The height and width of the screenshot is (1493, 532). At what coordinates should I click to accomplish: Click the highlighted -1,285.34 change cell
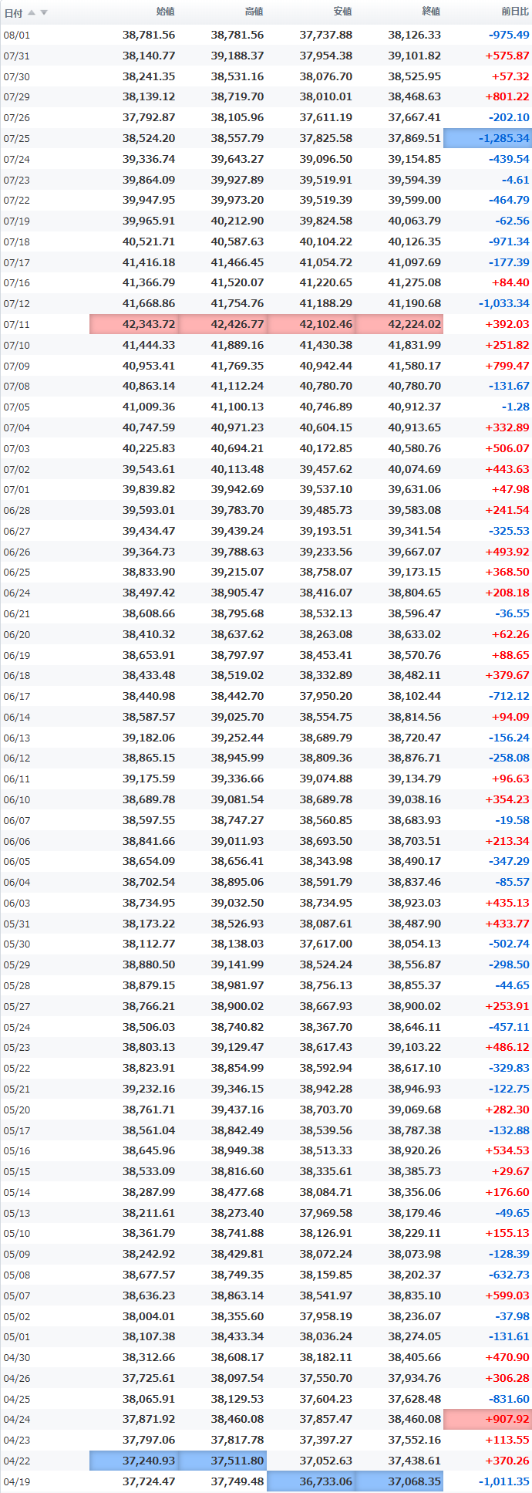click(x=487, y=138)
